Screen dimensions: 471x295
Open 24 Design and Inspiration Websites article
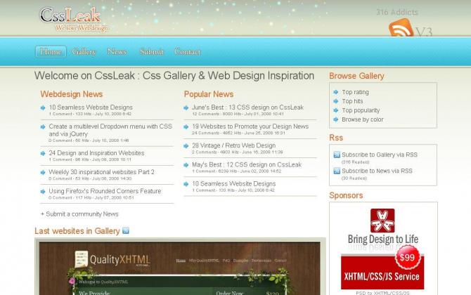[96, 153]
